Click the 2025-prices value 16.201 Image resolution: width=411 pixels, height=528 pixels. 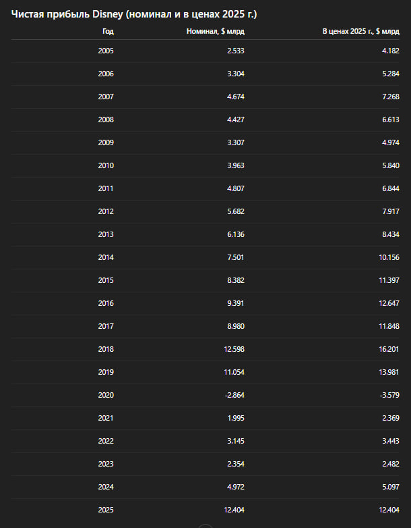pos(387,349)
